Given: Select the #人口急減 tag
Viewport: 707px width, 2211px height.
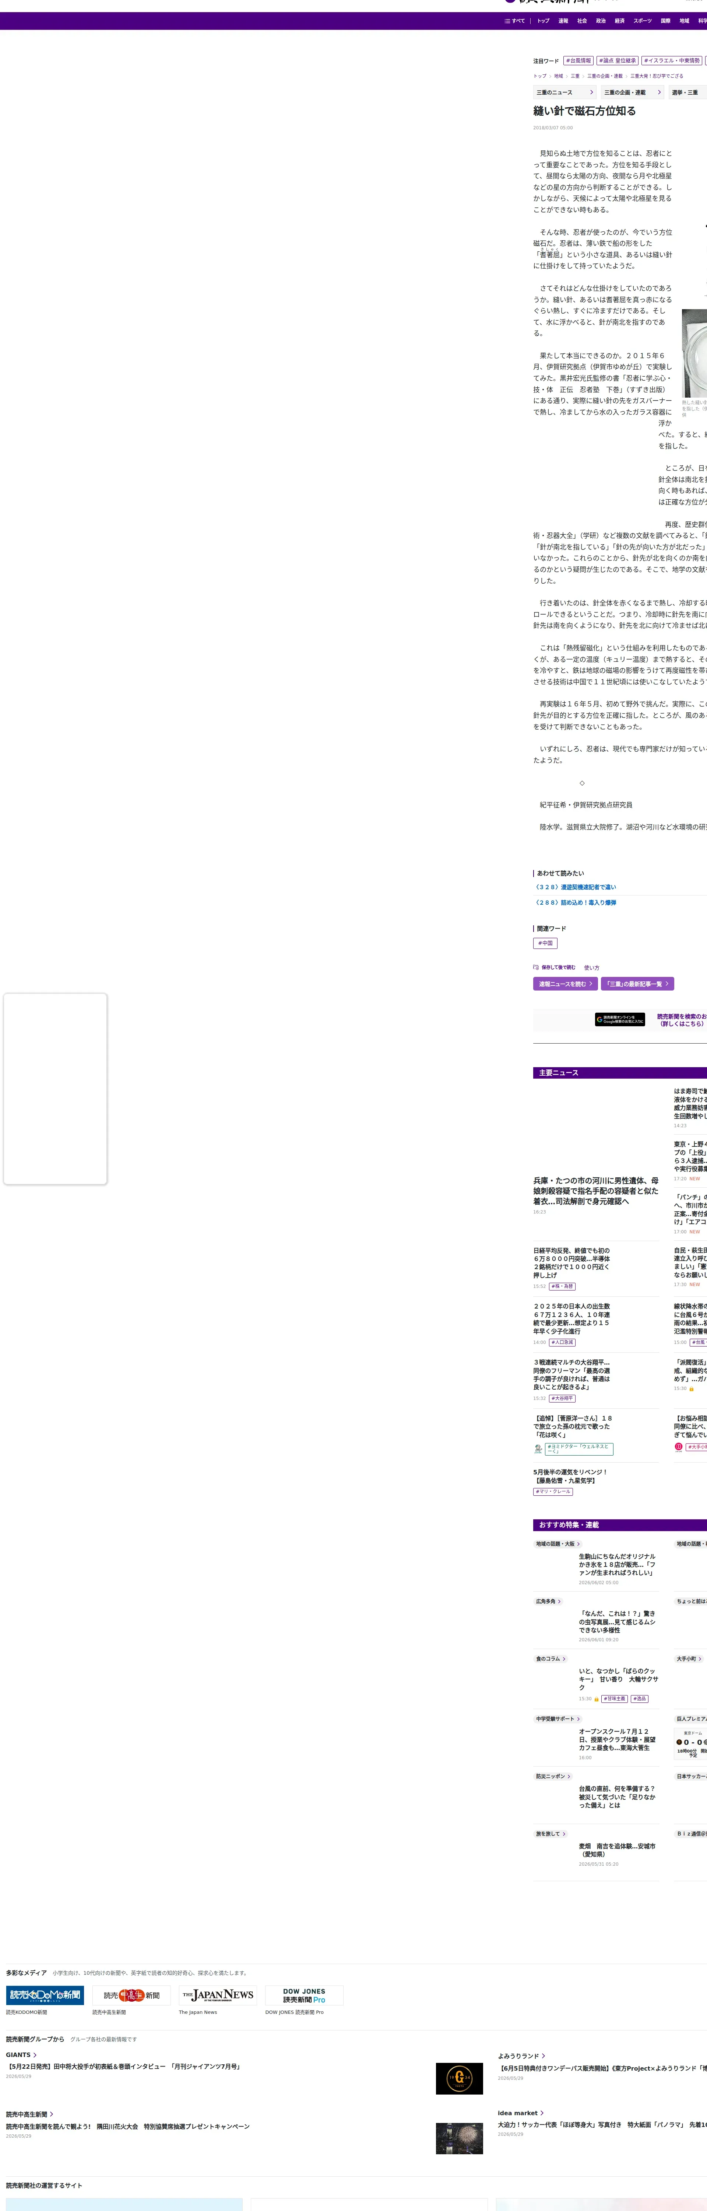Looking at the screenshot, I should click(562, 1342).
